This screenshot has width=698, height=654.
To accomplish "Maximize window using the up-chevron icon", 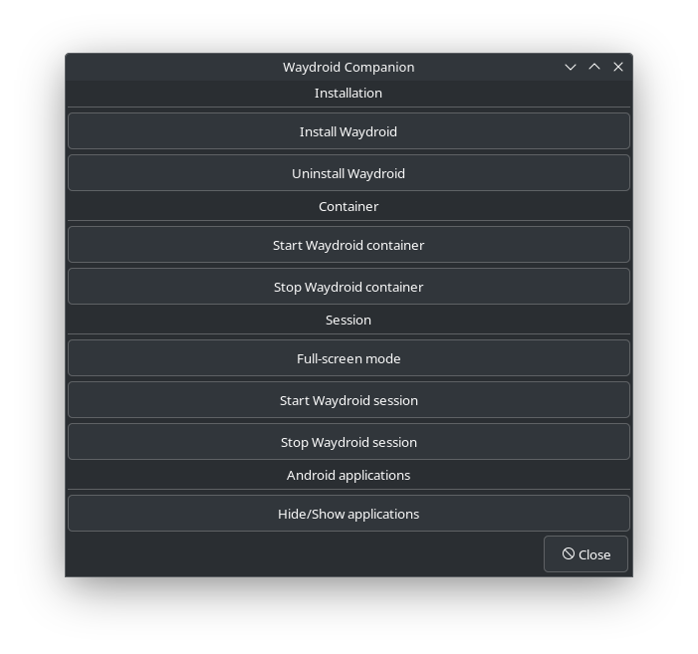I will [x=594, y=67].
